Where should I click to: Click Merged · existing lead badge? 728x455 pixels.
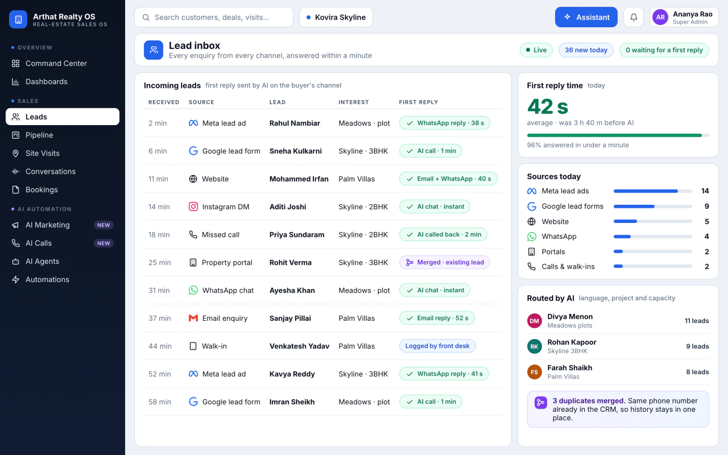pos(445,263)
